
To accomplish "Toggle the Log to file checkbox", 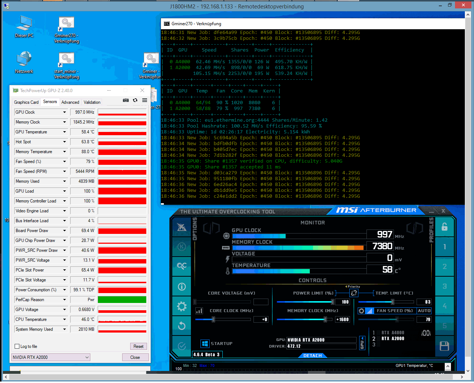I will tap(17, 346).
